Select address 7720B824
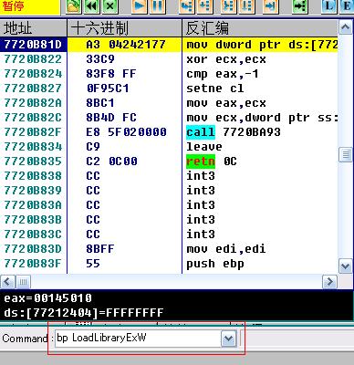Viewport: 354px width, 365px height. pos(33,74)
